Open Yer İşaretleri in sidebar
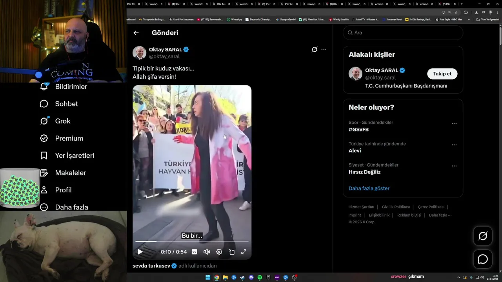The width and height of the screenshot is (502, 282). click(x=67, y=155)
